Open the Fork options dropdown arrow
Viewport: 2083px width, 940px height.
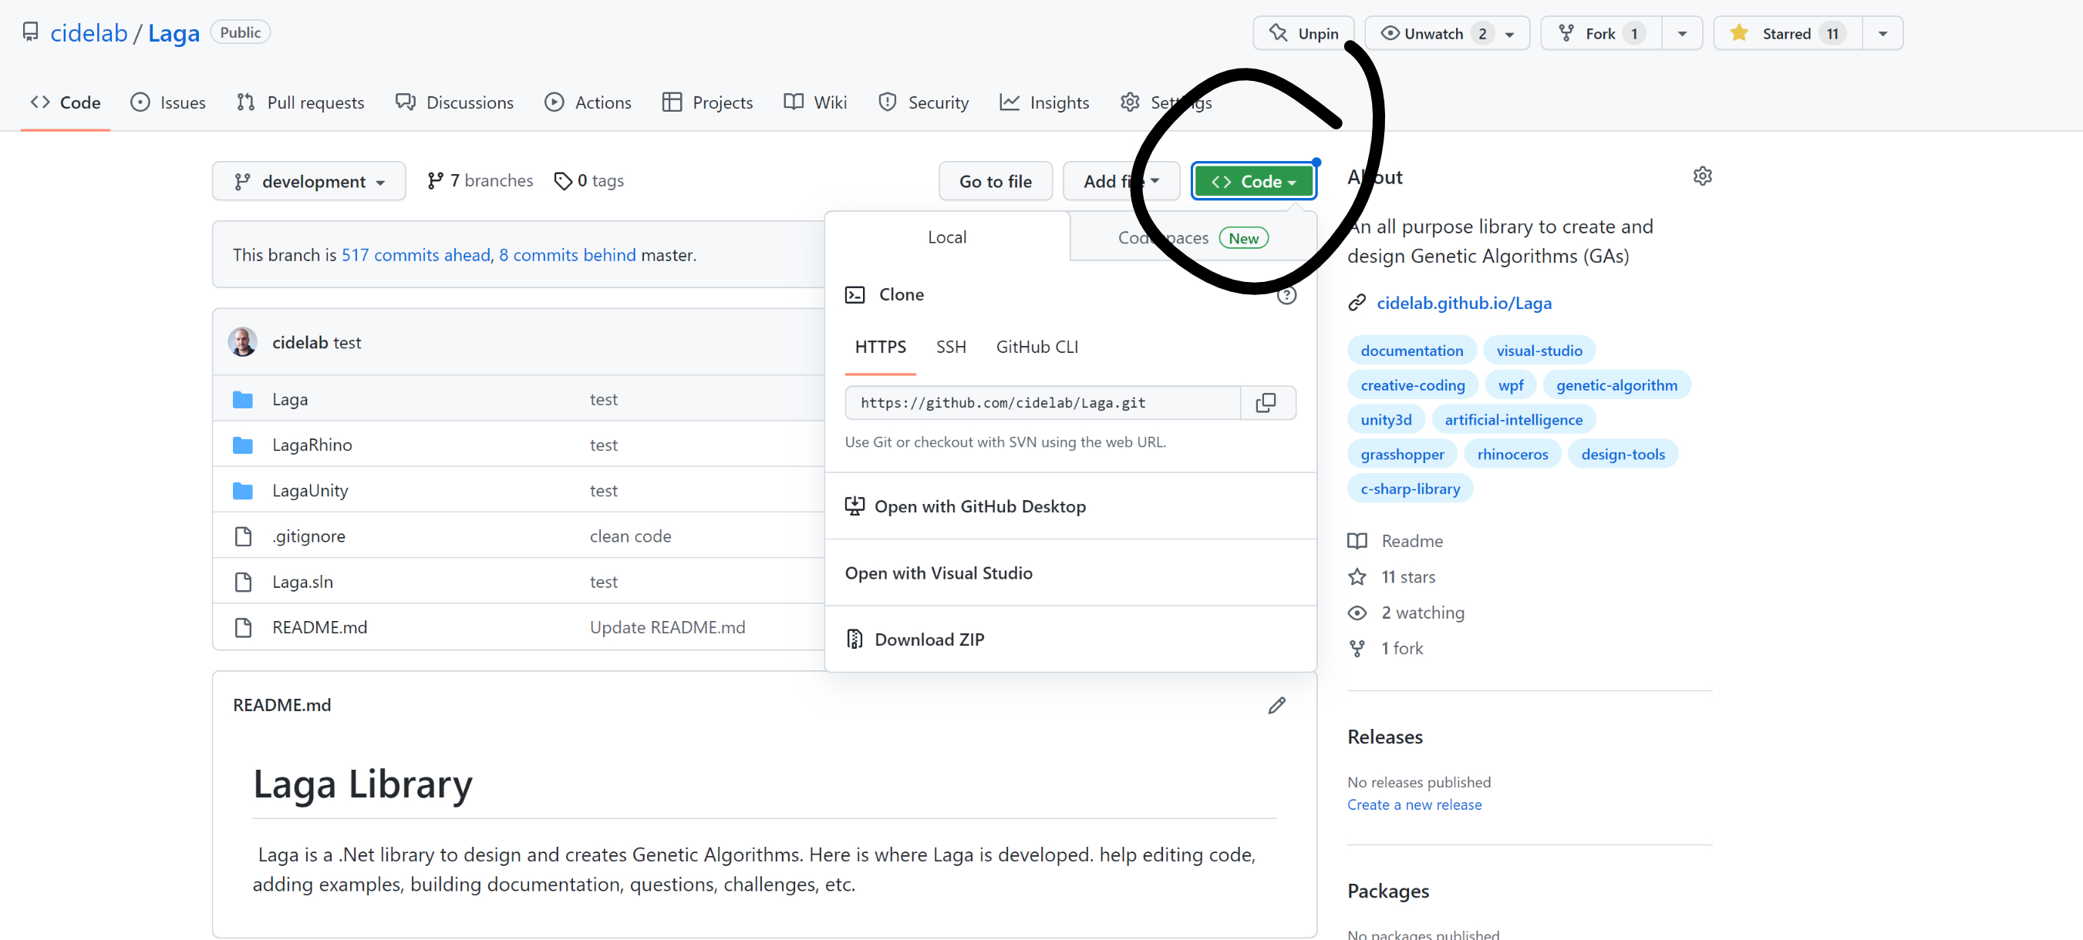[x=1682, y=33]
